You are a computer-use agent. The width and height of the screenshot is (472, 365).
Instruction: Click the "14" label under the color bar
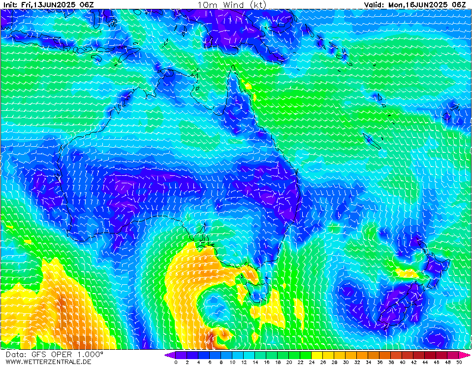pos(255,362)
